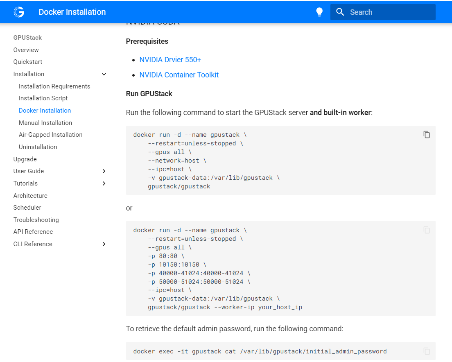Click the Run GPUStack heading
The width and height of the screenshot is (452, 362).
pyautogui.click(x=149, y=94)
